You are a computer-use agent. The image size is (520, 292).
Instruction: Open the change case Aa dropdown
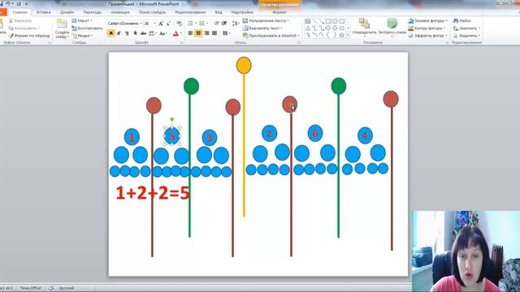[162, 33]
